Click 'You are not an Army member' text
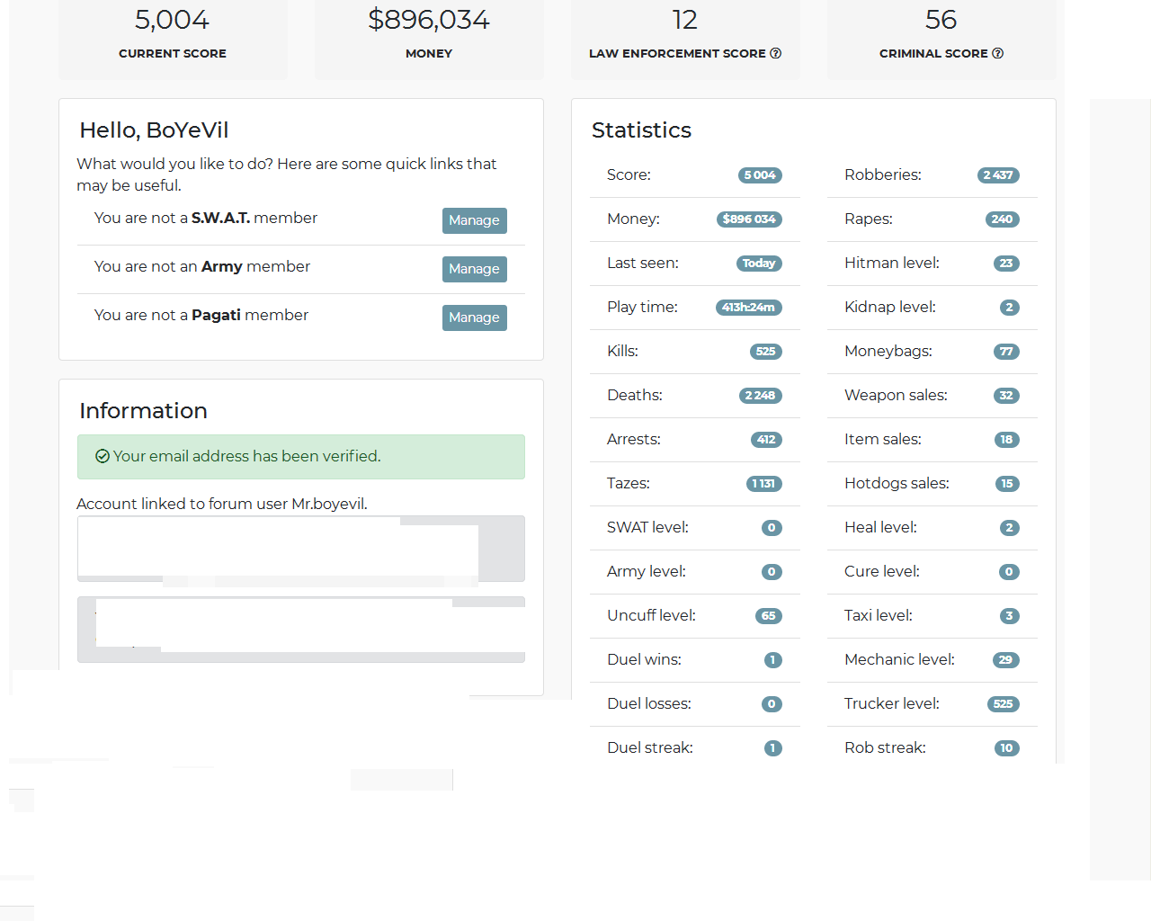 [202, 266]
